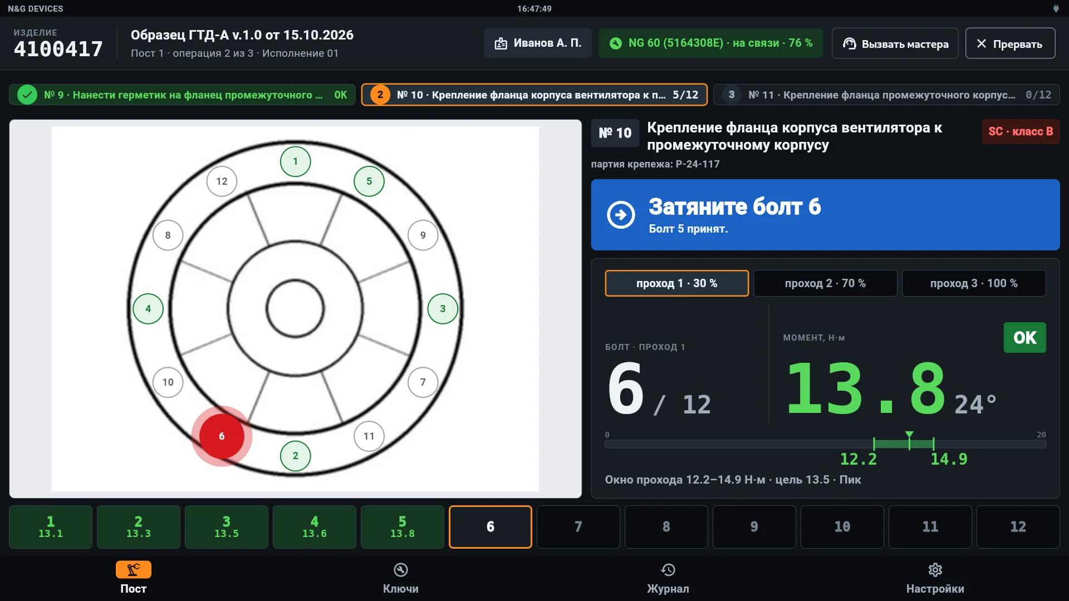The width and height of the screenshot is (1069, 601).
Task: Click the Прервать button
Action: point(1010,43)
